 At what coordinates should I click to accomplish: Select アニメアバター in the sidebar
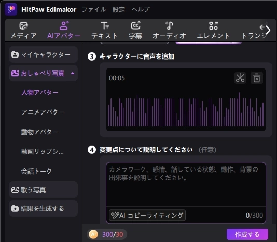click(43, 112)
